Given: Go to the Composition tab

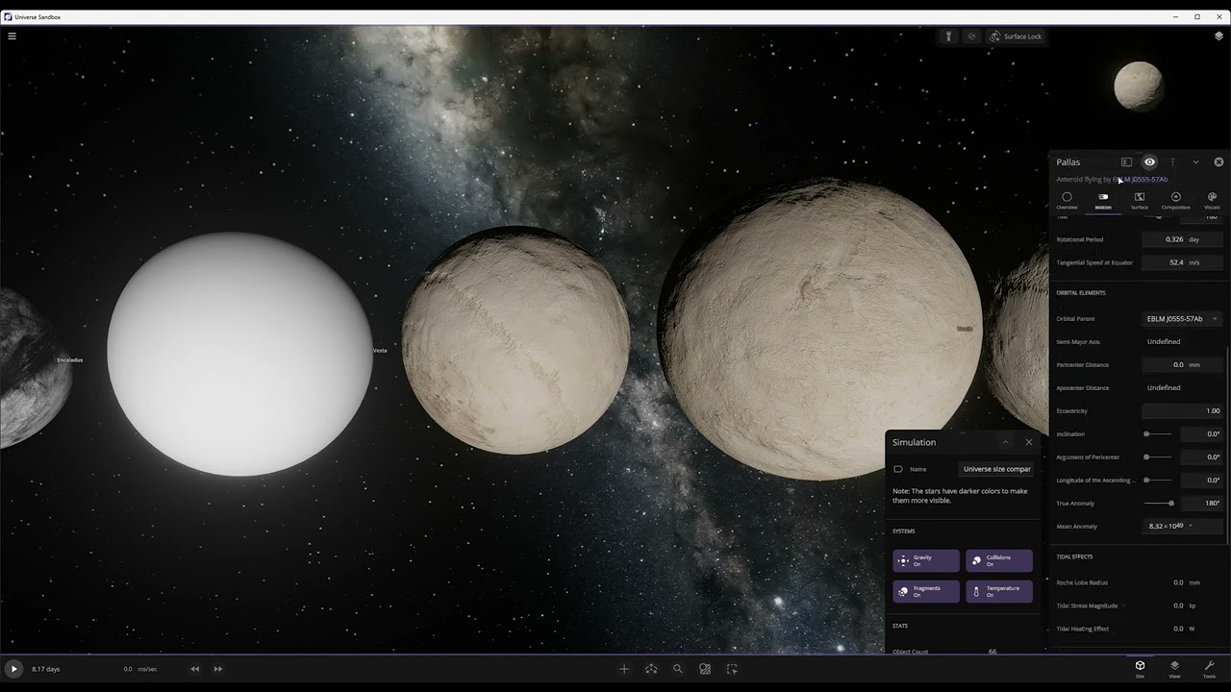Looking at the screenshot, I should coord(1175,200).
